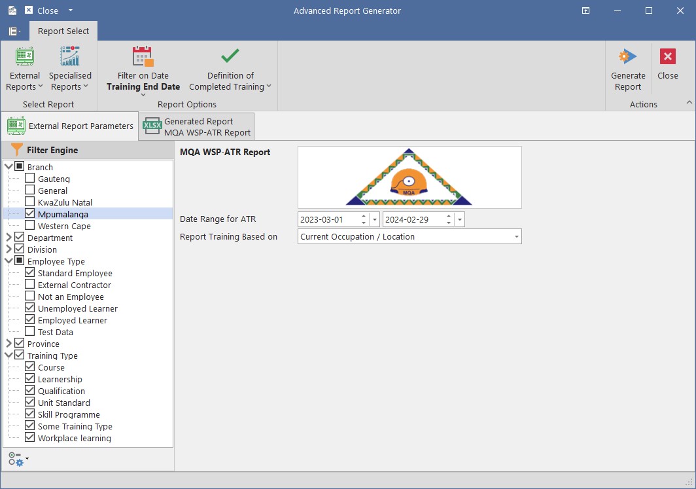696x489 pixels.
Task: Click the application icon in title bar
Action: pyautogui.click(x=12, y=10)
